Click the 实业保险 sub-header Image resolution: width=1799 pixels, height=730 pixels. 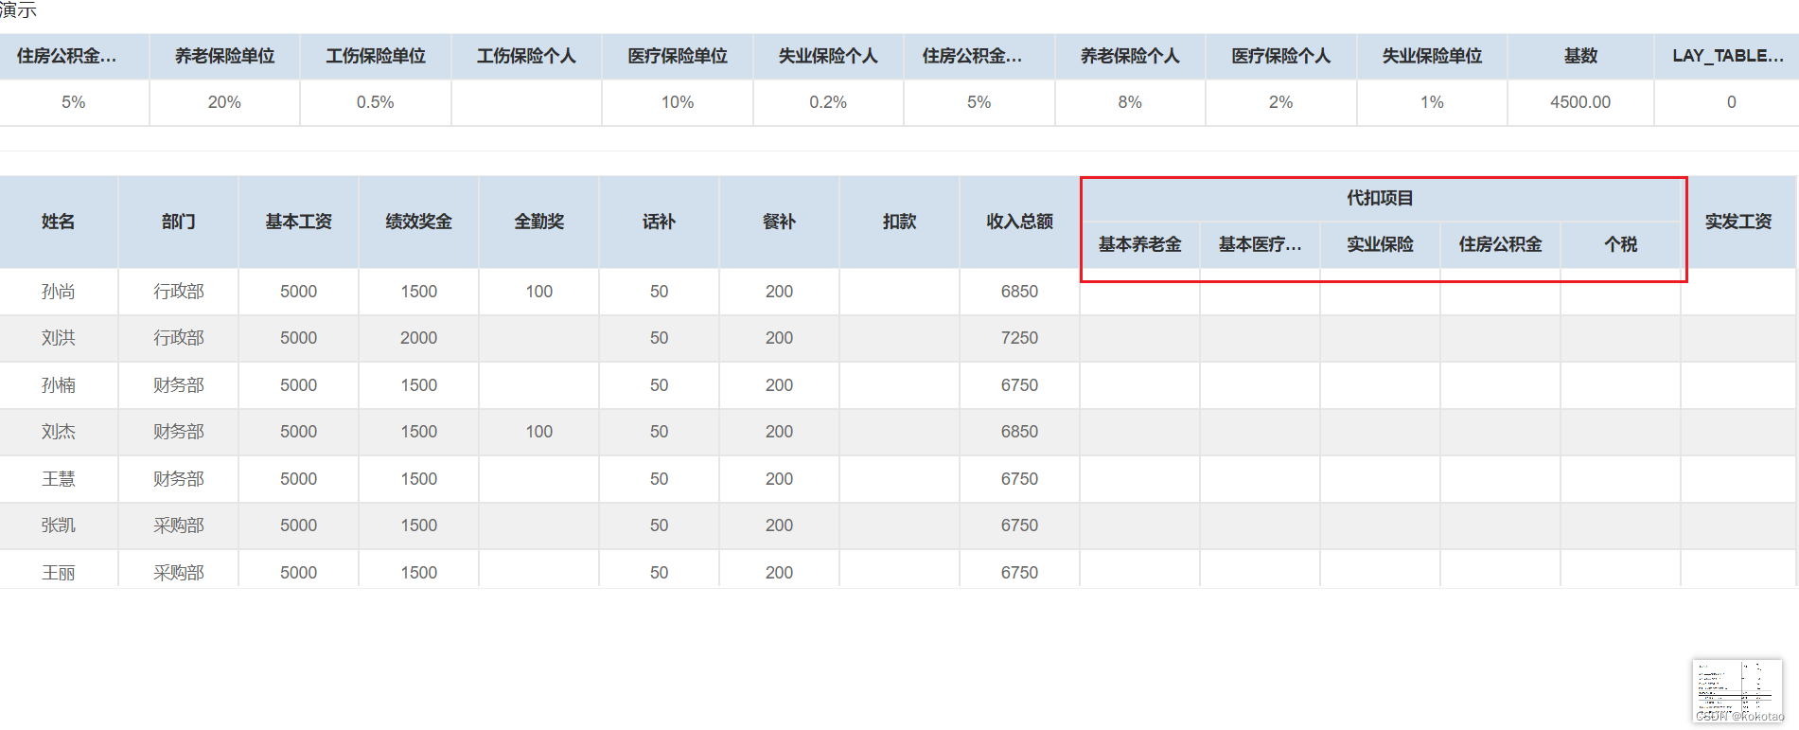pos(1380,244)
